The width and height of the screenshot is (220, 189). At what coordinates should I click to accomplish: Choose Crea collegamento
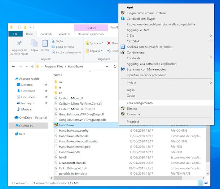point(166,103)
